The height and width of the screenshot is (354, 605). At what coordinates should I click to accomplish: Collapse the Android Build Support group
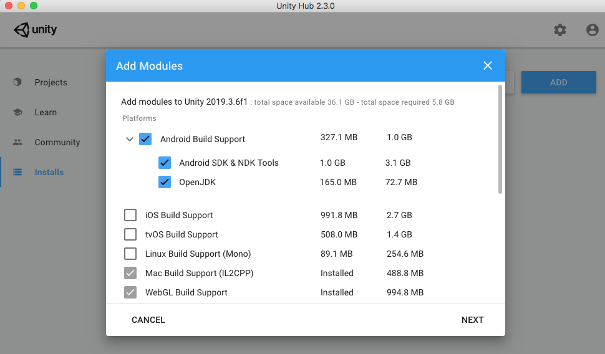(130, 139)
